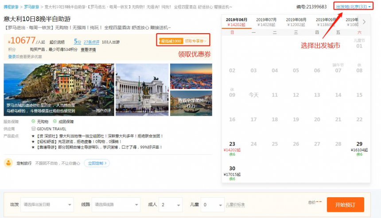
Task: Open the 儿童 child count dropdown
Action: pos(212,205)
